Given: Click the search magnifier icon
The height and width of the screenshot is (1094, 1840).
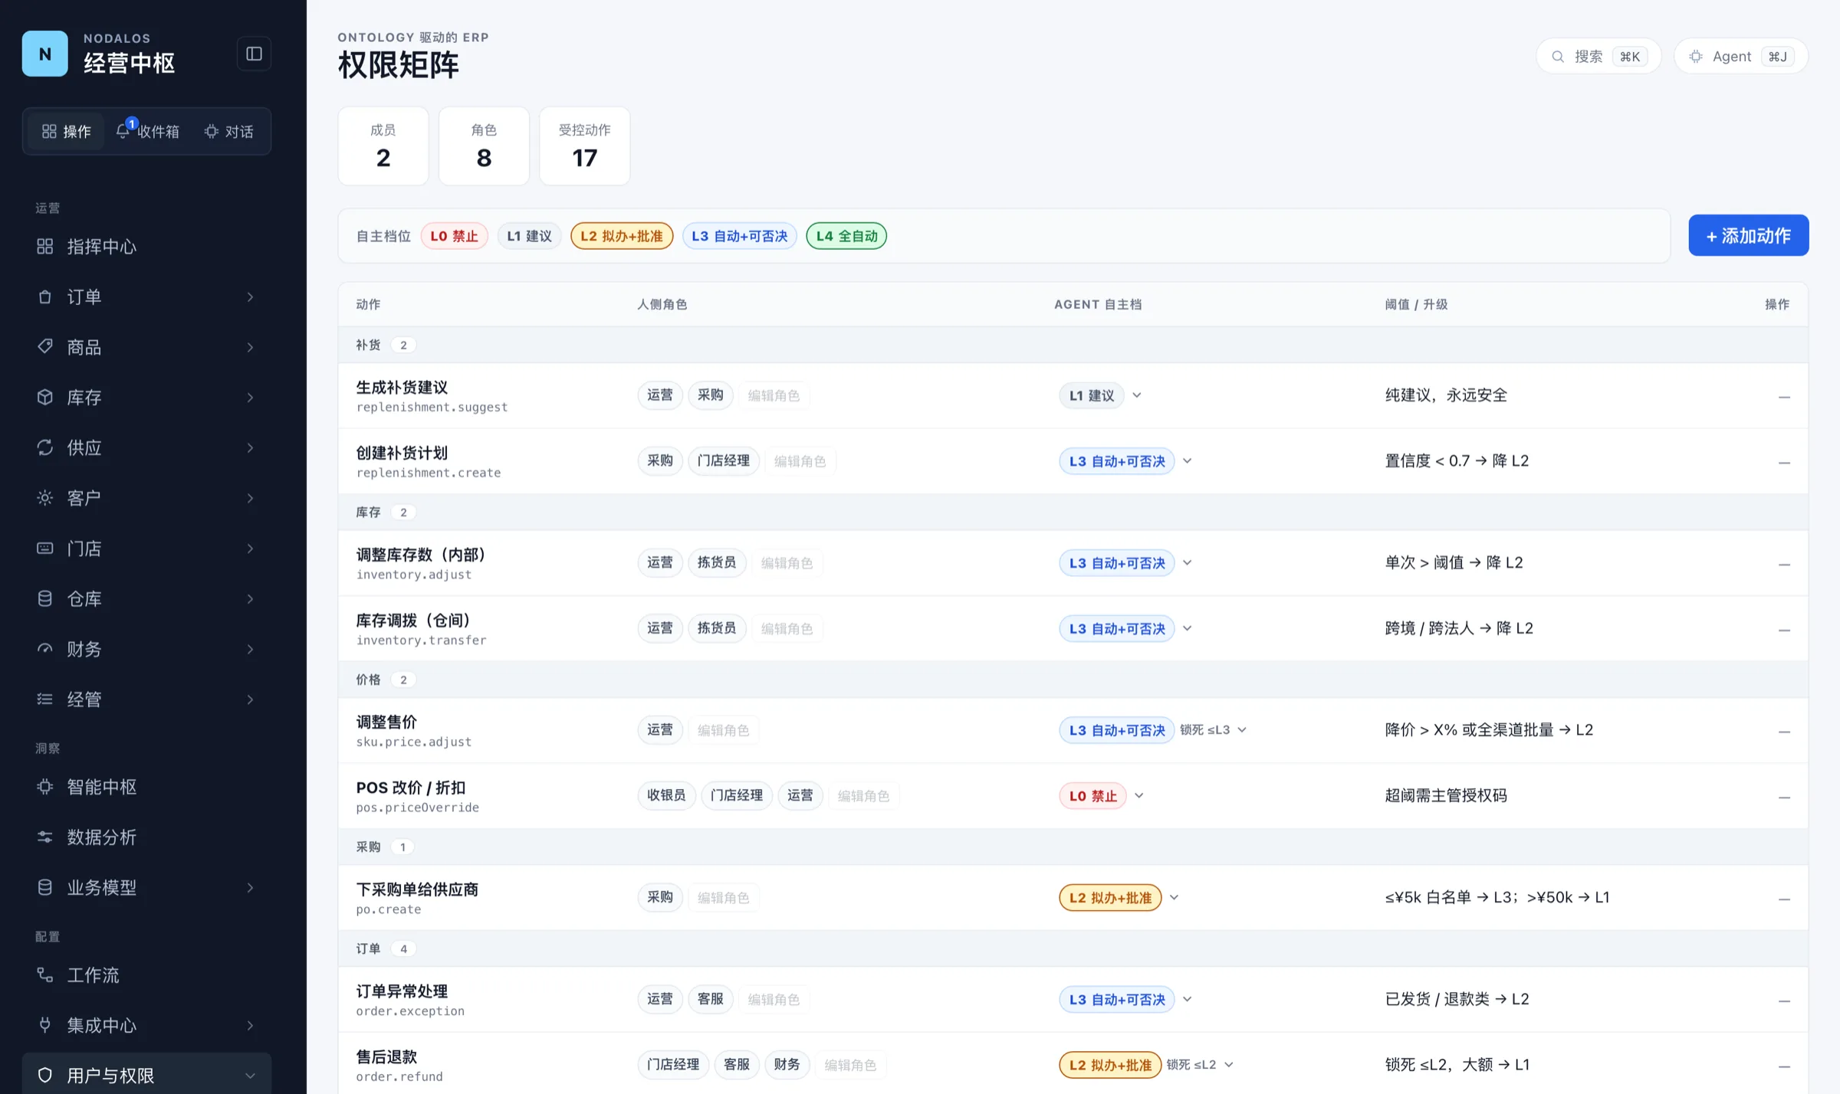Looking at the screenshot, I should 1558,57.
